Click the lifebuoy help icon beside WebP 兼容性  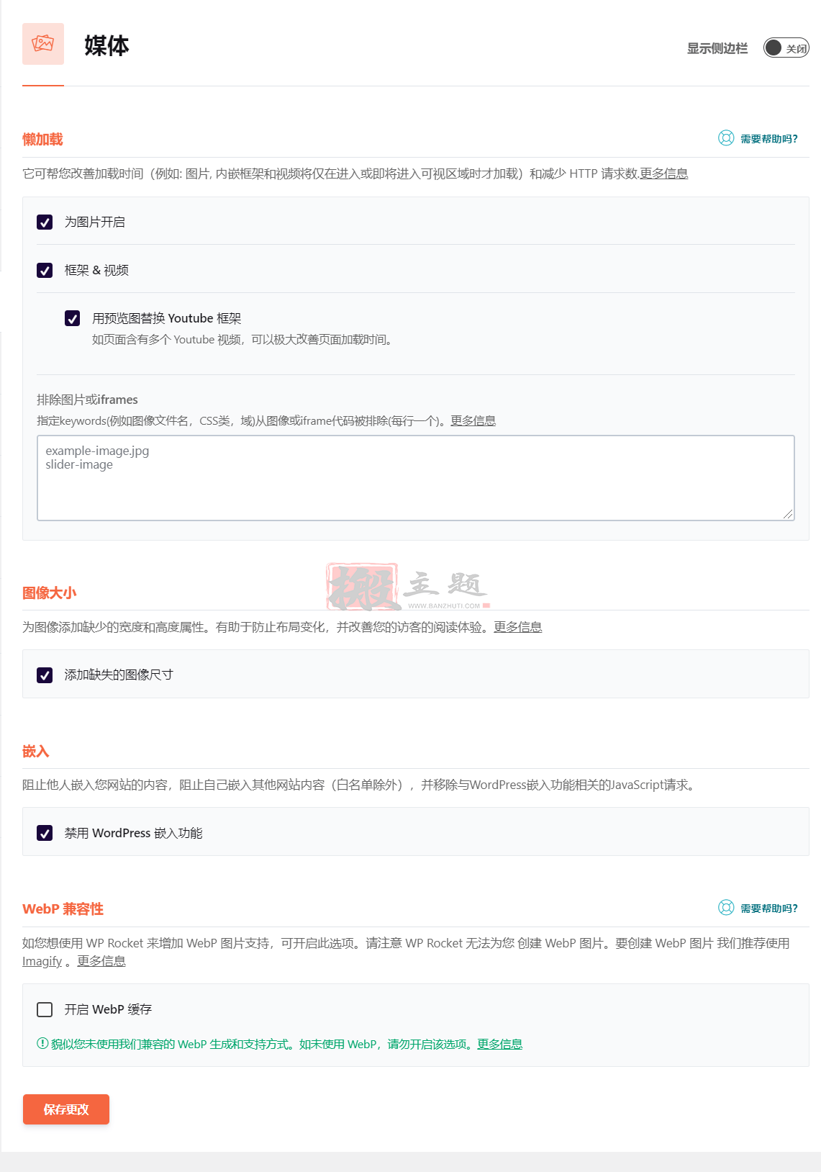(726, 908)
